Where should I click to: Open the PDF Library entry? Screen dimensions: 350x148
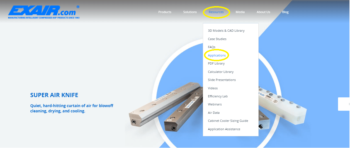coord(216,63)
